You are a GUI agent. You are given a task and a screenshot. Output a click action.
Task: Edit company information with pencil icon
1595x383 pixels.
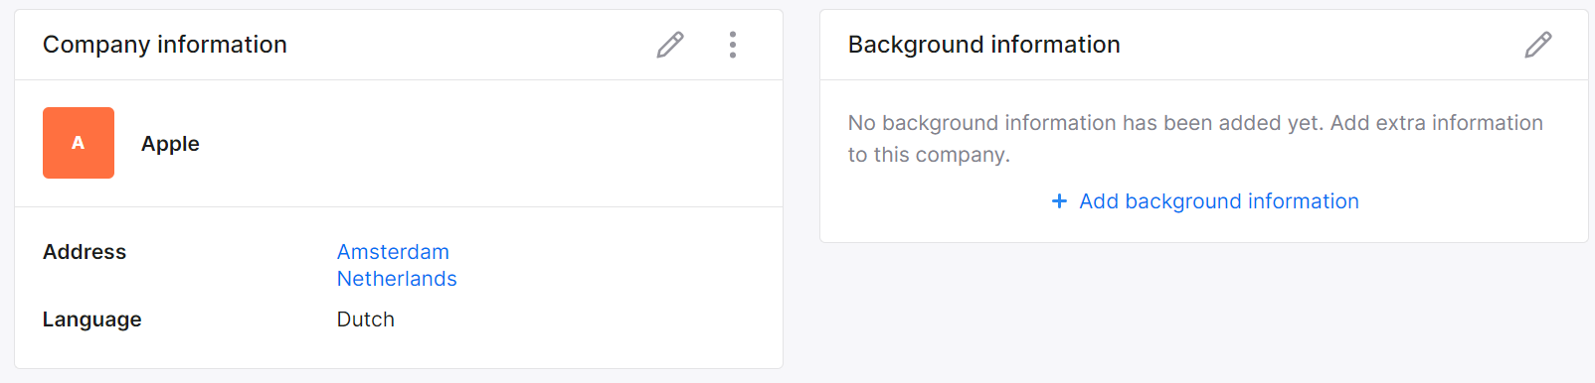[670, 45]
